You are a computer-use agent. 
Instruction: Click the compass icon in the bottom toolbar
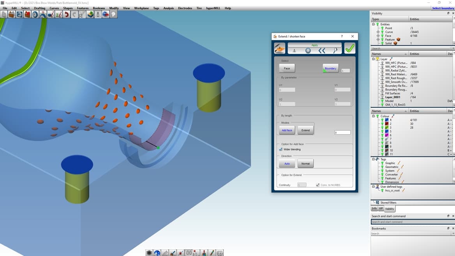pyautogui.click(x=220, y=252)
